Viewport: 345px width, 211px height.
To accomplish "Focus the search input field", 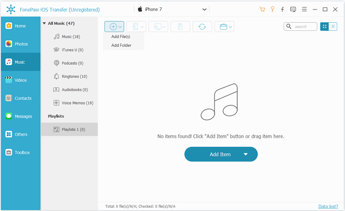I will [300, 27].
